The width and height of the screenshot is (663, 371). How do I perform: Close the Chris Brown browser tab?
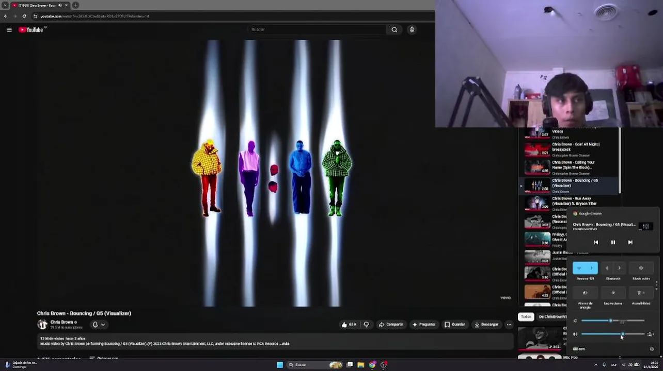tap(66, 5)
